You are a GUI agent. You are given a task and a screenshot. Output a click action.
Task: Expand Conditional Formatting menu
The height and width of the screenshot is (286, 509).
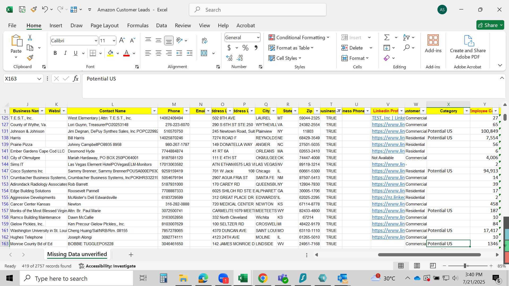pyautogui.click(x=299, y=37)
